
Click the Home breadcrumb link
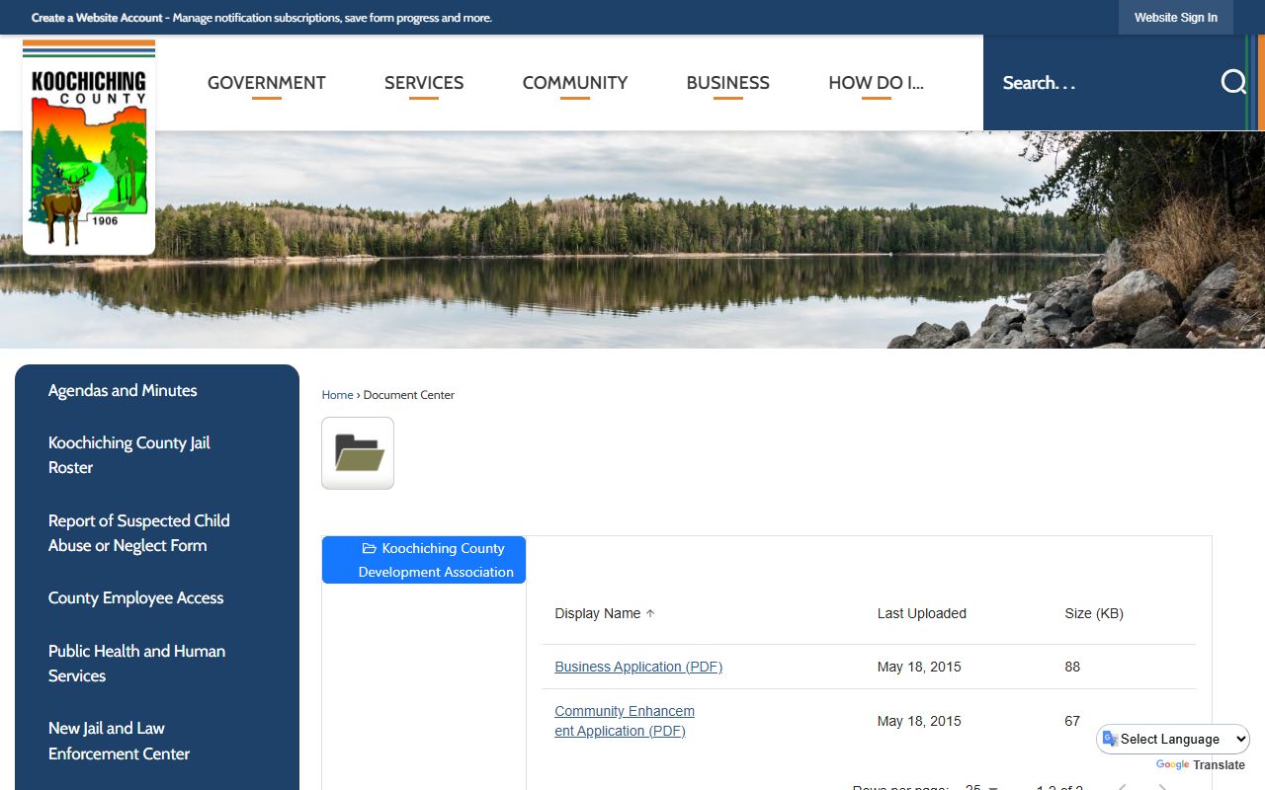coord(337,395)
